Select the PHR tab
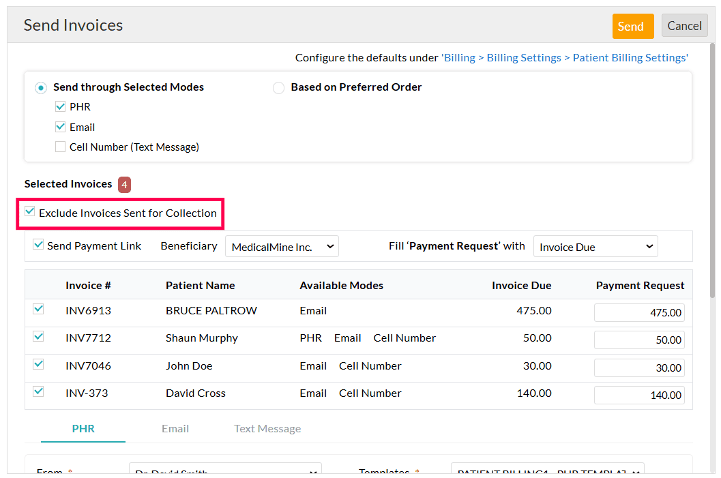Viewport: 721px width, 478px height. click(83, 428)
